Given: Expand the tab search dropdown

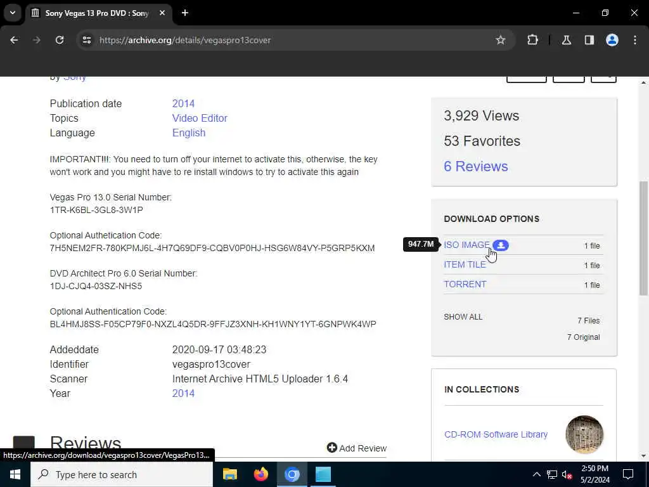Looking at the screenshot, I should (13, 13).
